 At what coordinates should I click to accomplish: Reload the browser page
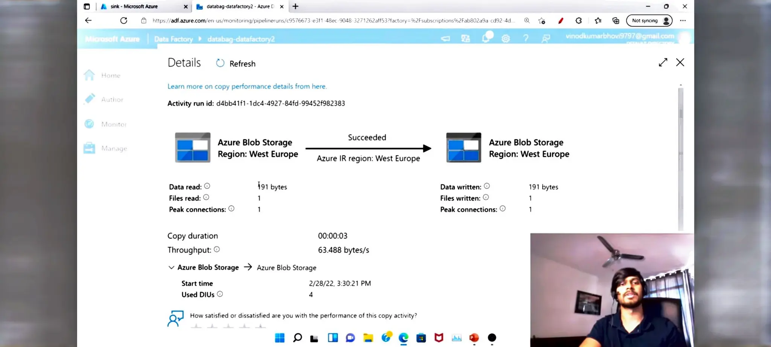pos(123,20)
